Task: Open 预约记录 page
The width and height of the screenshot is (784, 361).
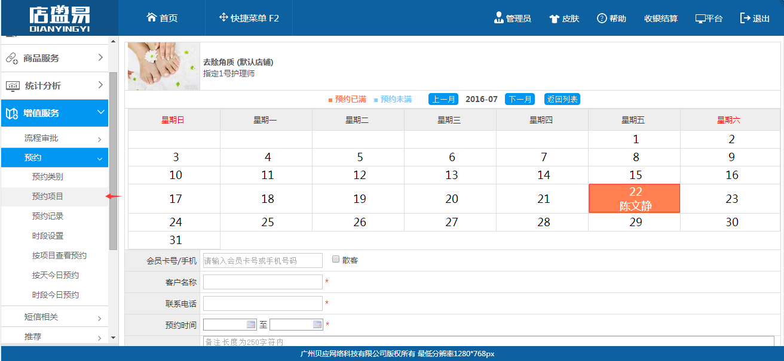Action: coord(48,216)
